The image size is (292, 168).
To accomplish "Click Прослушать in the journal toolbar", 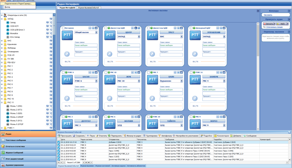I will coord(64,136).
